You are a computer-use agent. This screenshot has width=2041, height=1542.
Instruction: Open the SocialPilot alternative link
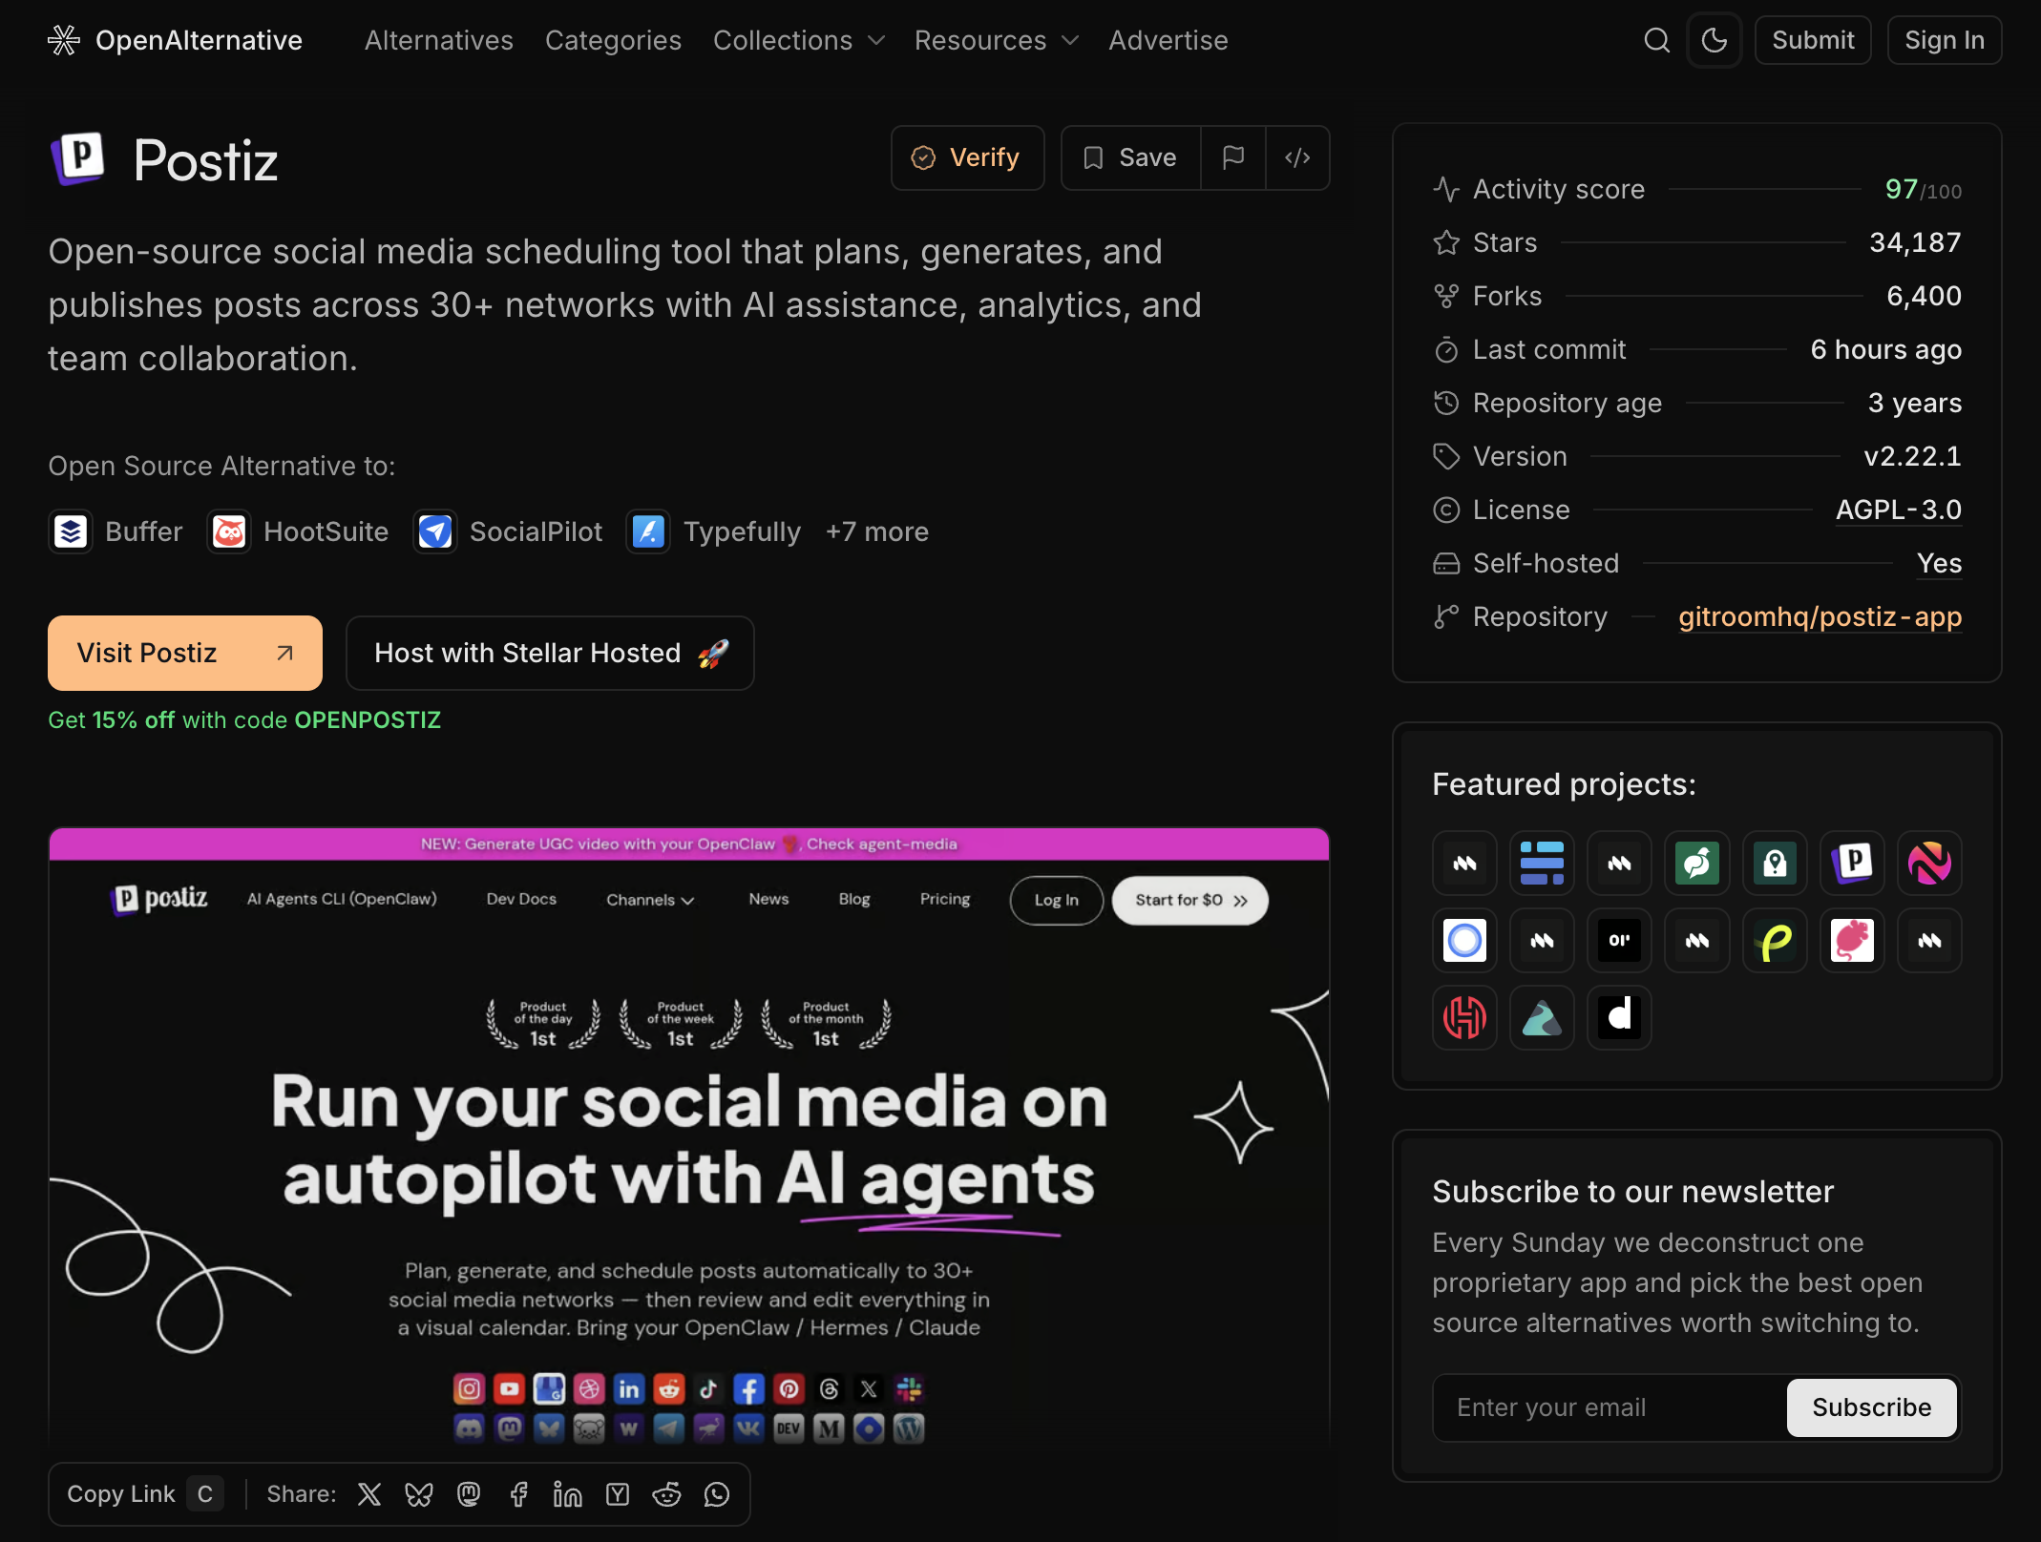tap(508, 531)
